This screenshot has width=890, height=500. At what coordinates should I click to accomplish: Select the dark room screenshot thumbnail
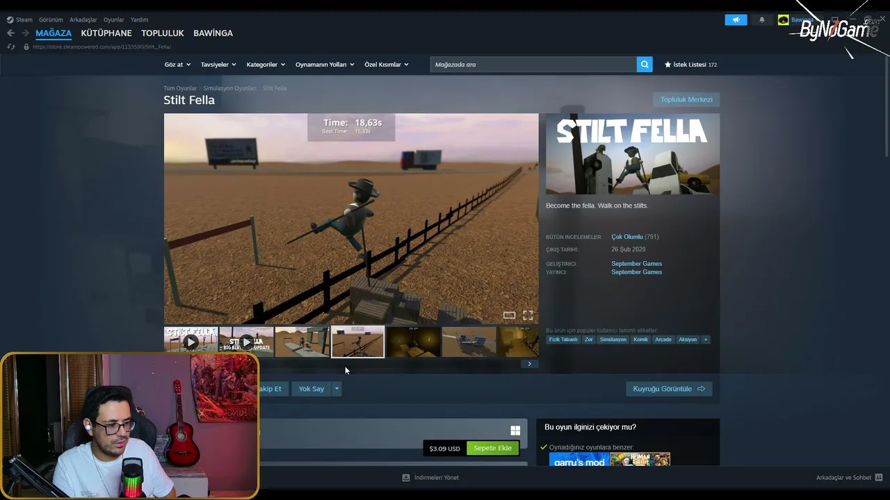point(413,342)
